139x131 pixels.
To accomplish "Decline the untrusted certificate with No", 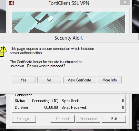I will click(x=49, y=80).
